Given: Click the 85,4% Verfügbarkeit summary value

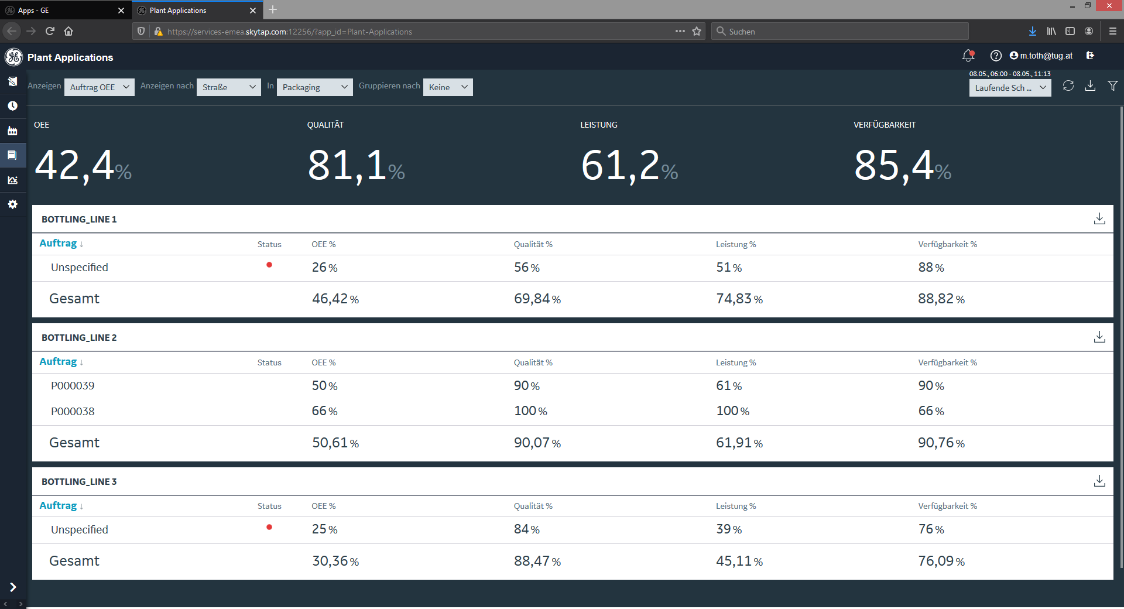Looking at the screenshot, I should [903, 166].
